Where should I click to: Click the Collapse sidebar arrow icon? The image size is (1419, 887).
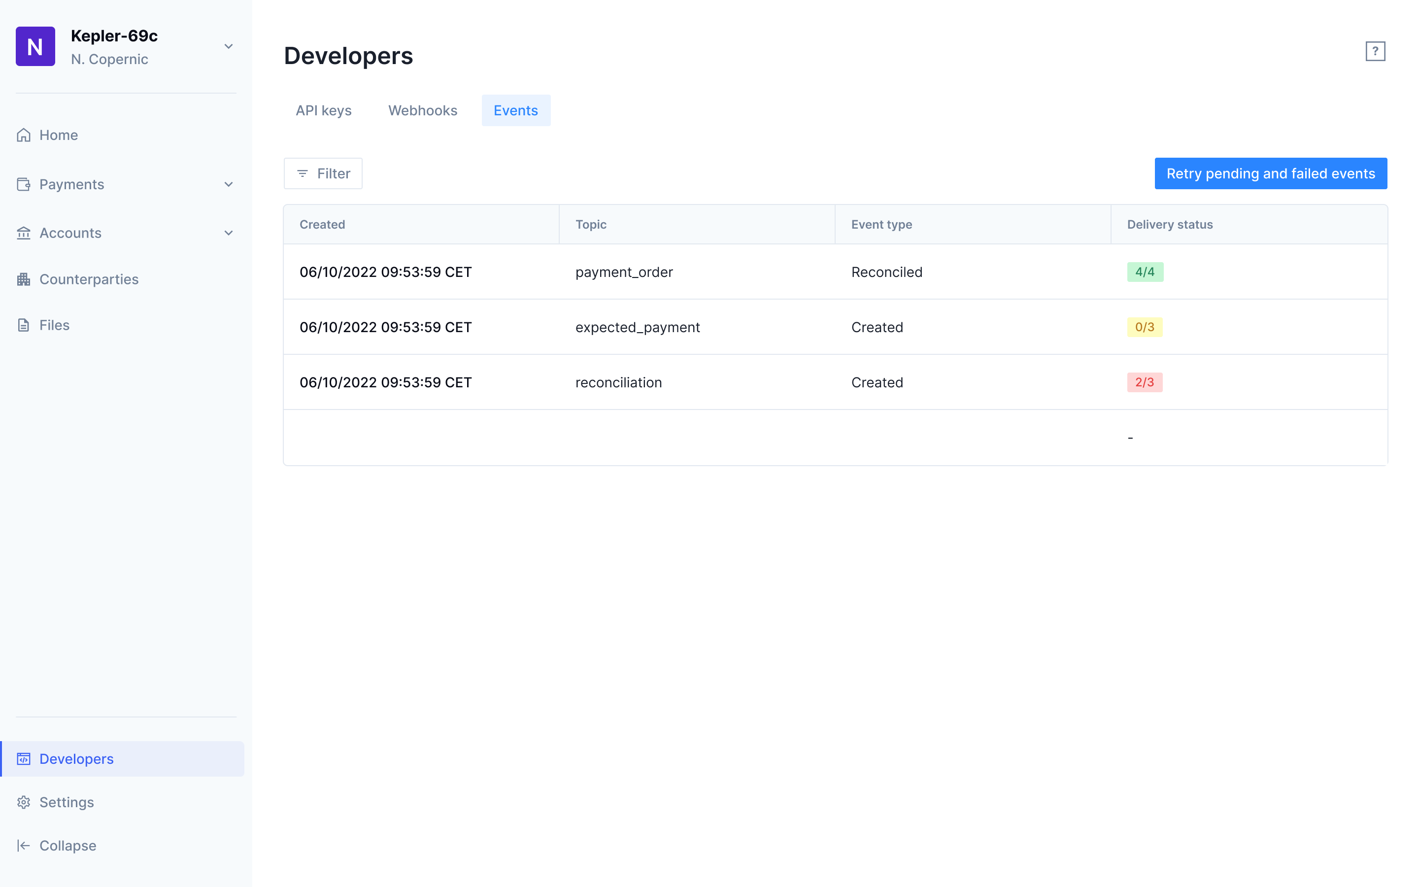[x=24, y=845]
